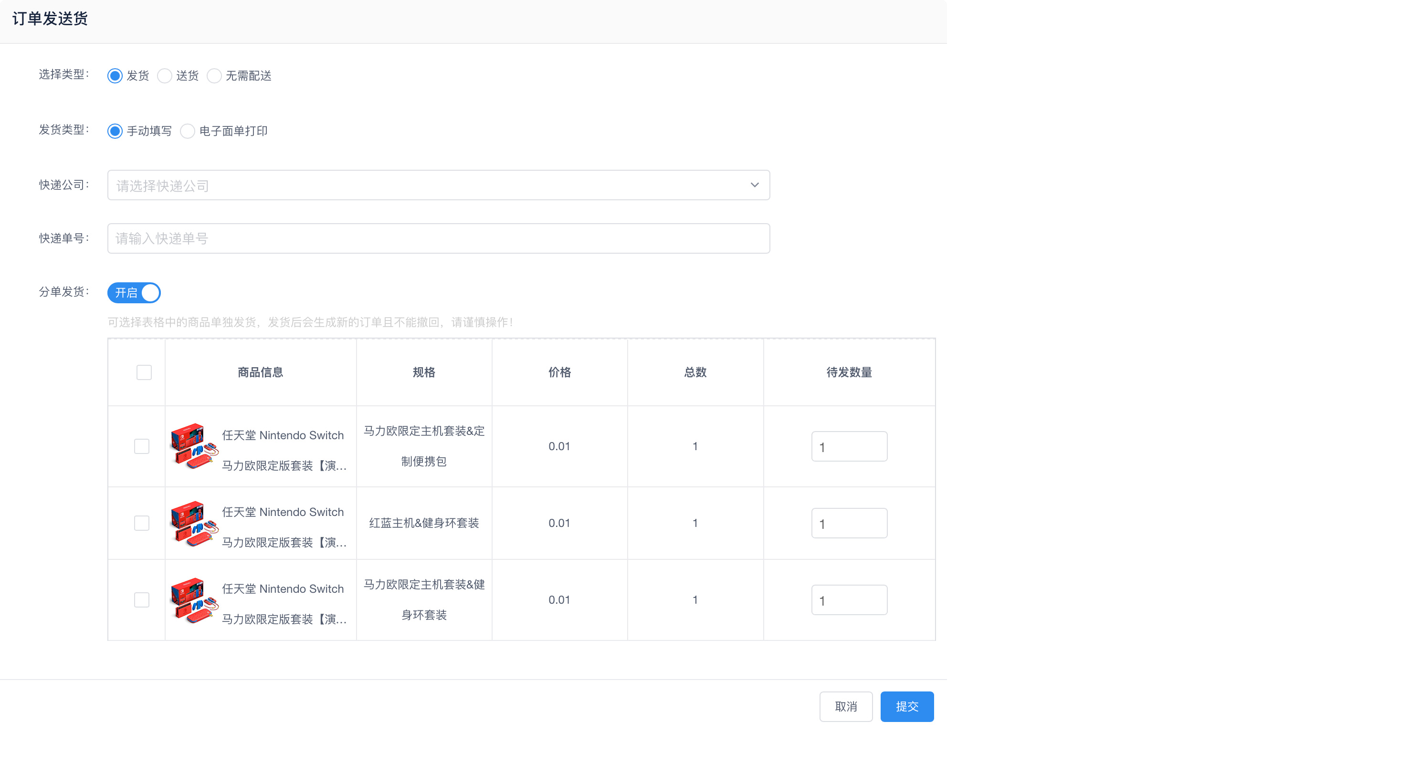
Task: Click the courier dropdown chevron arrow
Action: click(x=754, y=185)
